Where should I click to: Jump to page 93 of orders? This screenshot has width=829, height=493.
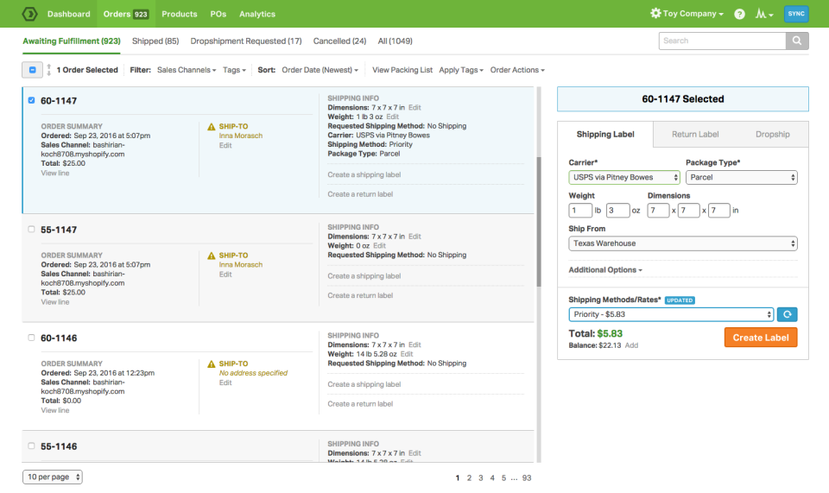527,478
